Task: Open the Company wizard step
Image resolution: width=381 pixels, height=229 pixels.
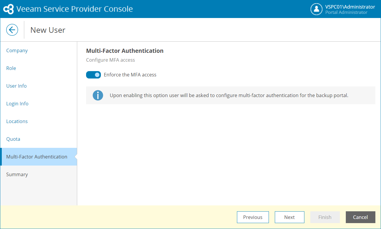Action: point(38,50)
